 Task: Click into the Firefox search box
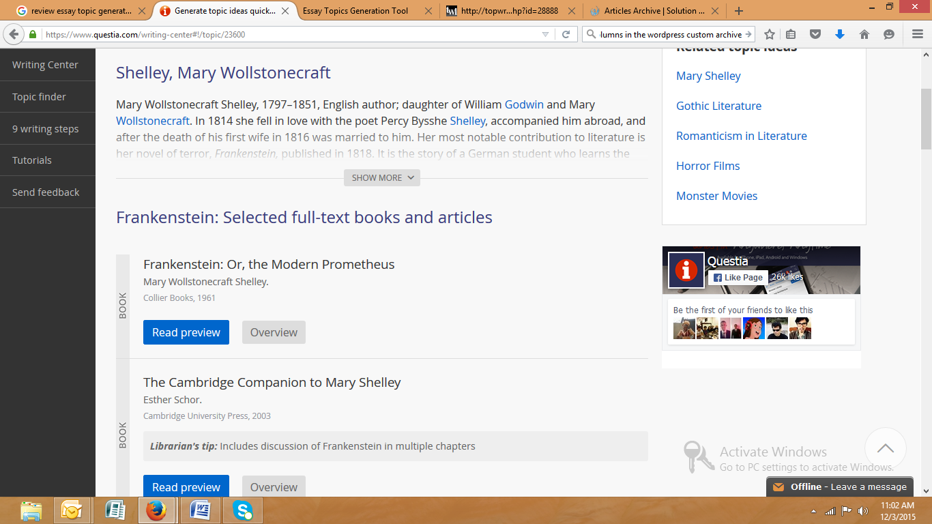(670, 34)
